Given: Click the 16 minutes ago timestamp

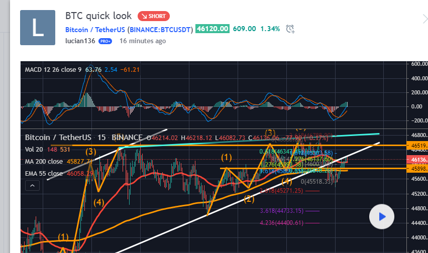Looking at the screenshot, I should coord(142,41).
